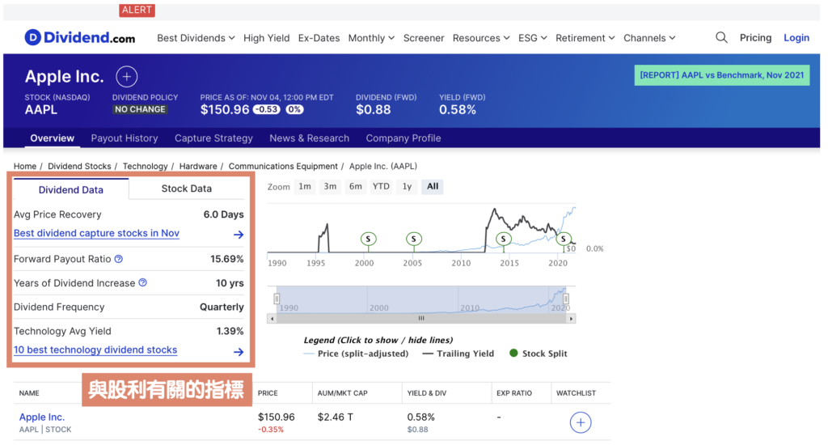The height and width of the screenshot is (445, 828).
Task: Set chart zoom to 3m
Action: click(x=330, y=187)
